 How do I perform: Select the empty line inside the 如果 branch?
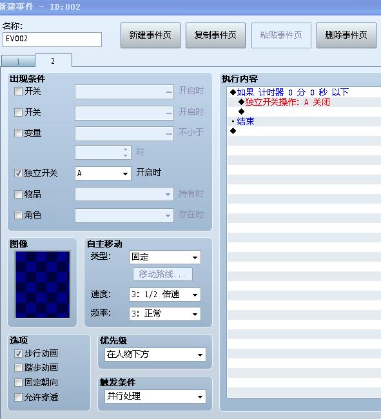(304, 112)
